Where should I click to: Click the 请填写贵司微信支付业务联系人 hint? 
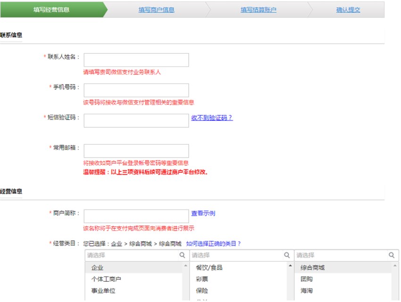point(122,72)
